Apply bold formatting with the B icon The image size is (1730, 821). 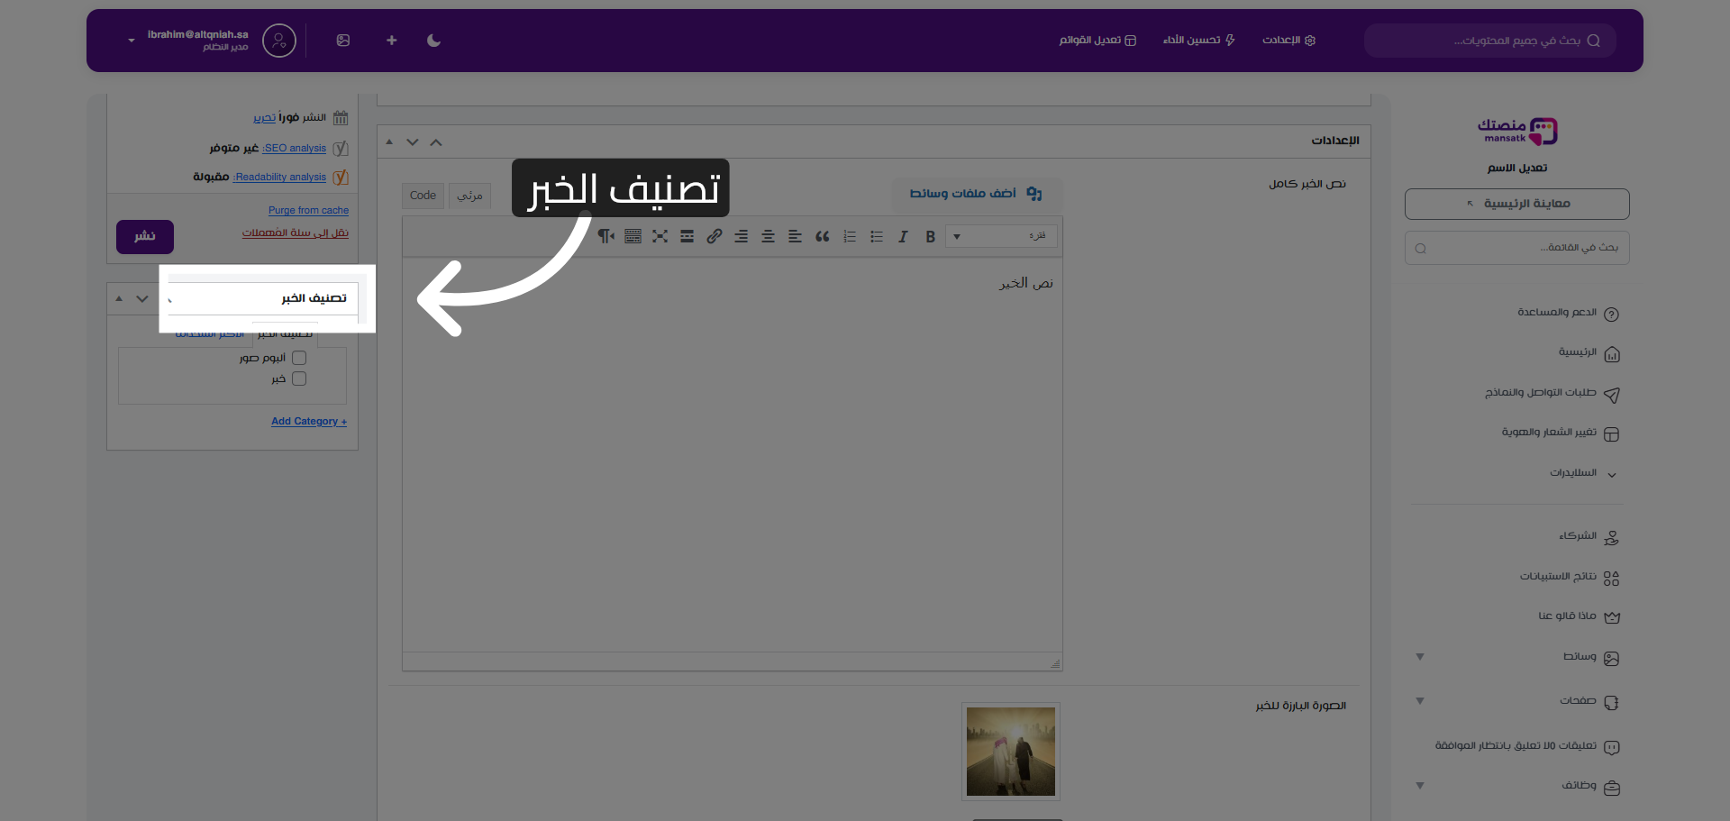[930, 236]
